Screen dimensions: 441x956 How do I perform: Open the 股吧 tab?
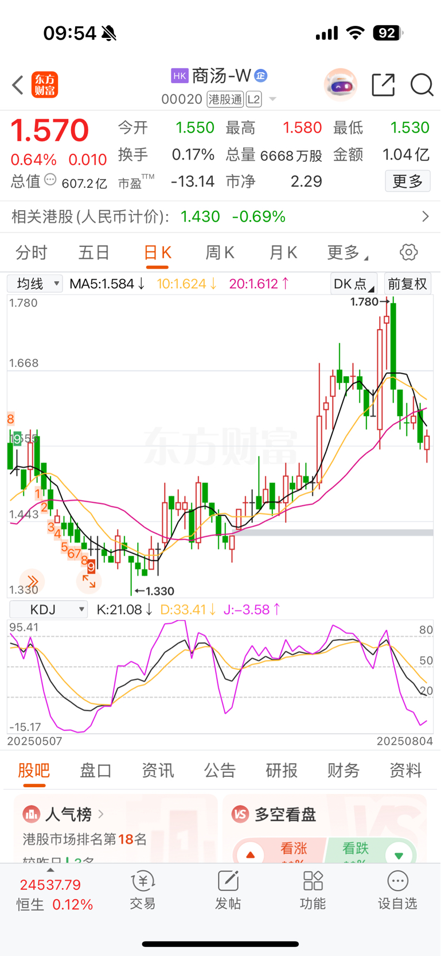pos(34,771)
